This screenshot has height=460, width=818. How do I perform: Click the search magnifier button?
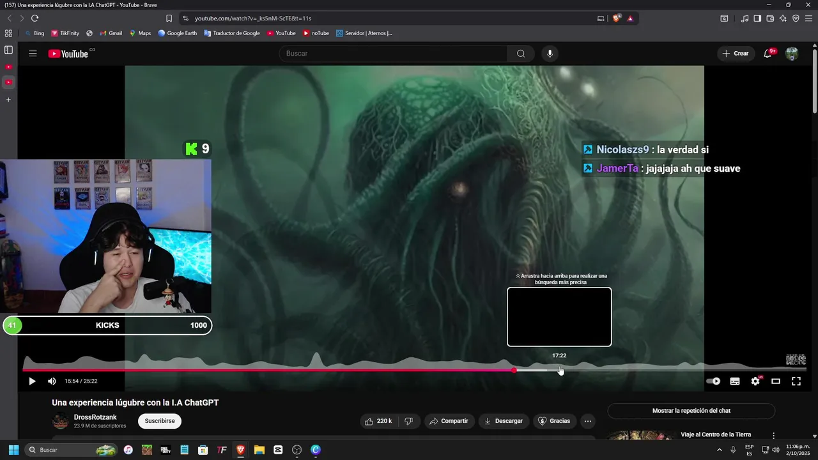(x=521, y=54)
